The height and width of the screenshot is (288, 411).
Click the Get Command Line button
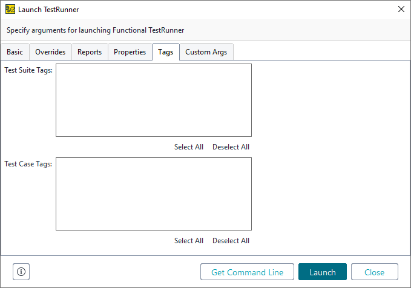pos(247,272)
